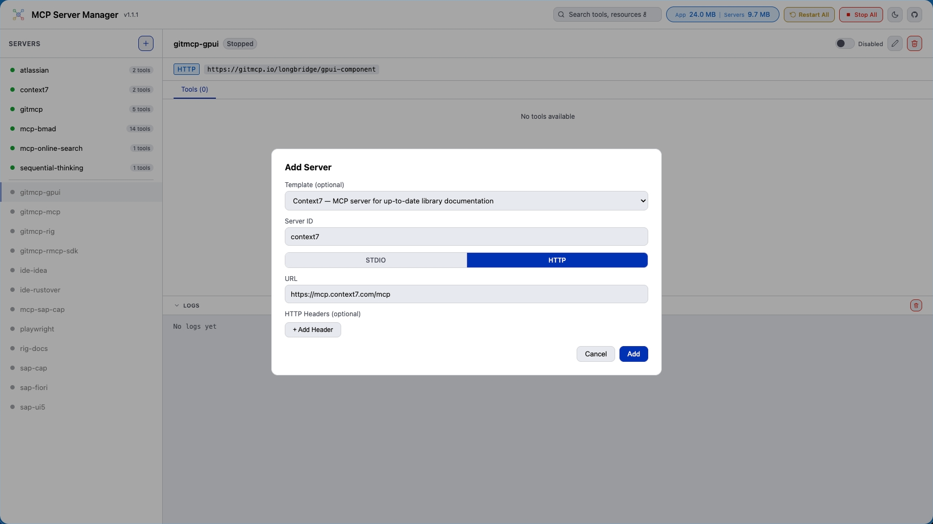Edit gitmcp-gpui via the pencil icon

[x=895, y=43]
